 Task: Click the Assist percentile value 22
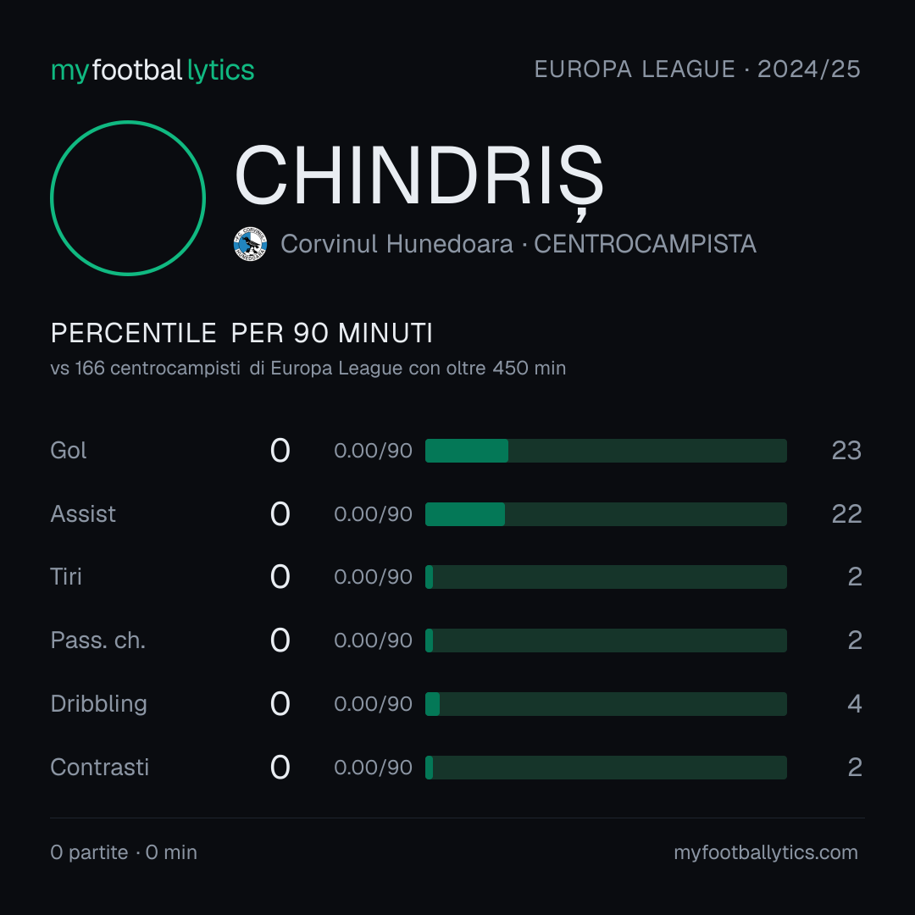(846, 514)
